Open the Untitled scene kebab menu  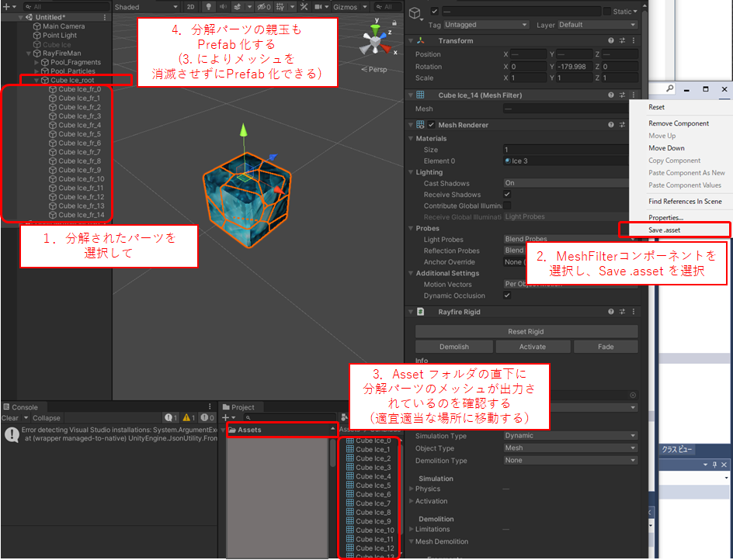[105, 17]
